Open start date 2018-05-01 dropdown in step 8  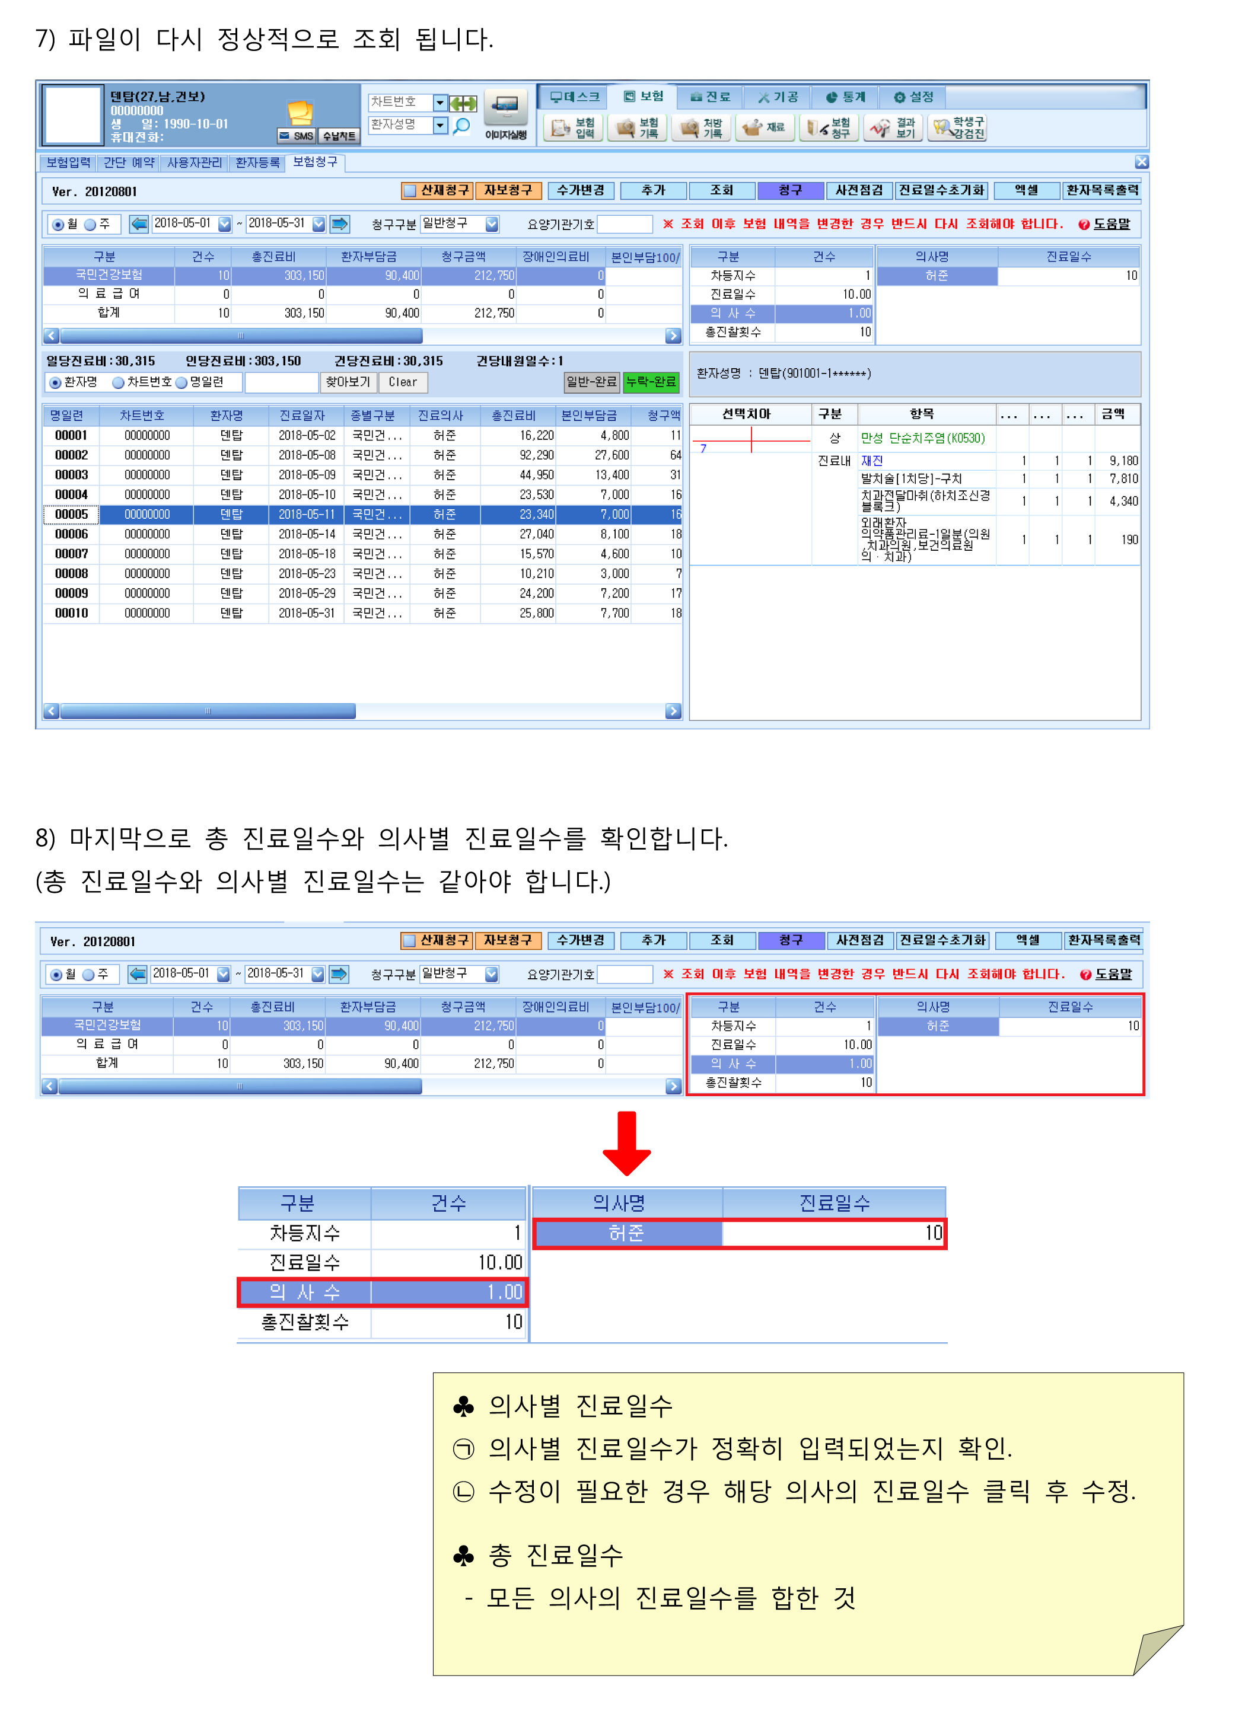click(223, 974)
